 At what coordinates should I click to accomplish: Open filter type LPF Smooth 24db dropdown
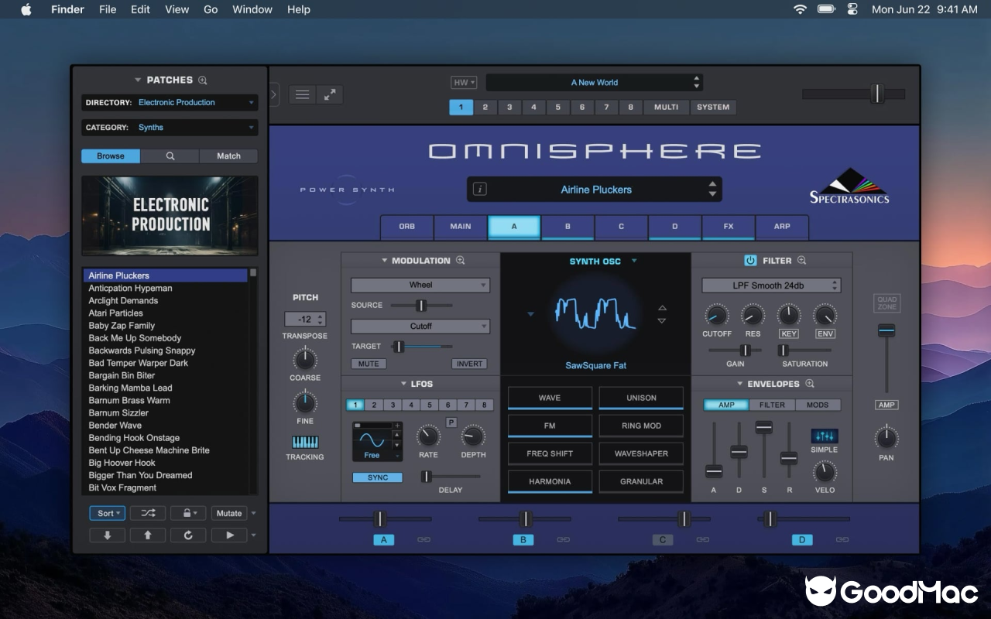coord(771,286)
